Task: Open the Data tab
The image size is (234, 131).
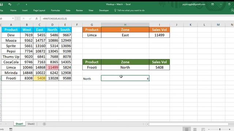Action: click(x=68, y=11)
